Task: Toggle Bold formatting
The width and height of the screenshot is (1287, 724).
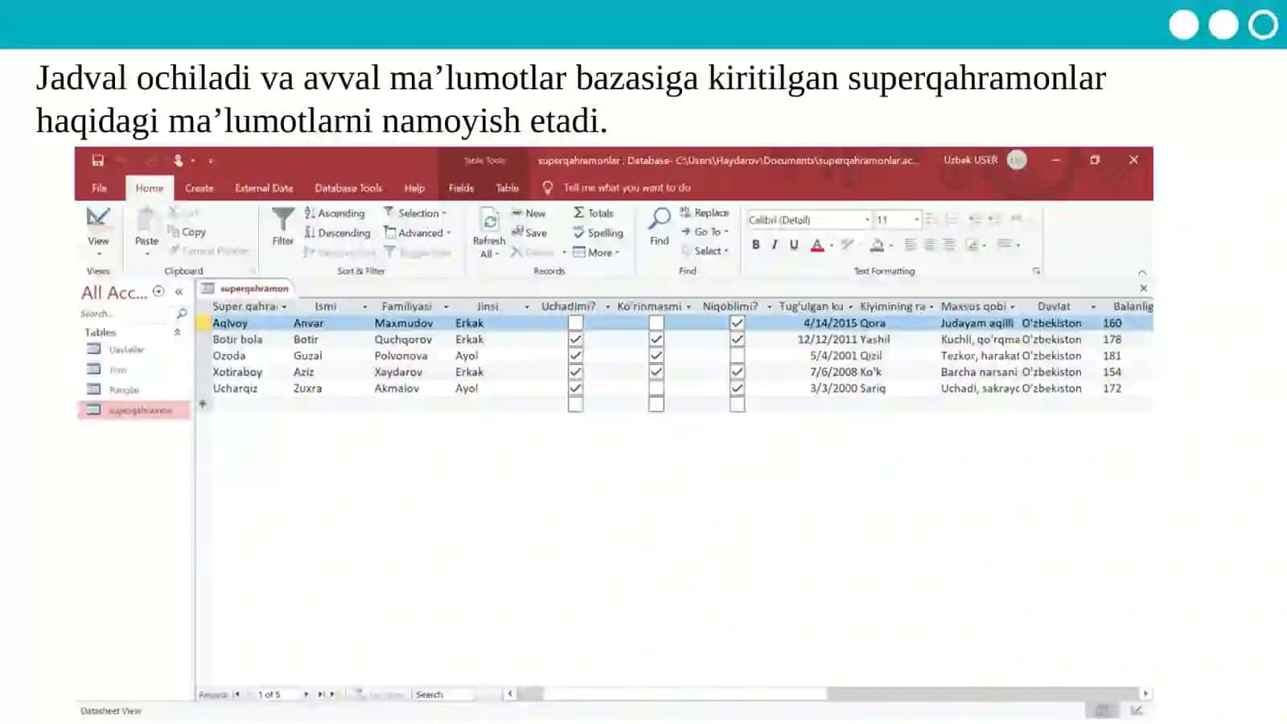Action: click(755, 245)
